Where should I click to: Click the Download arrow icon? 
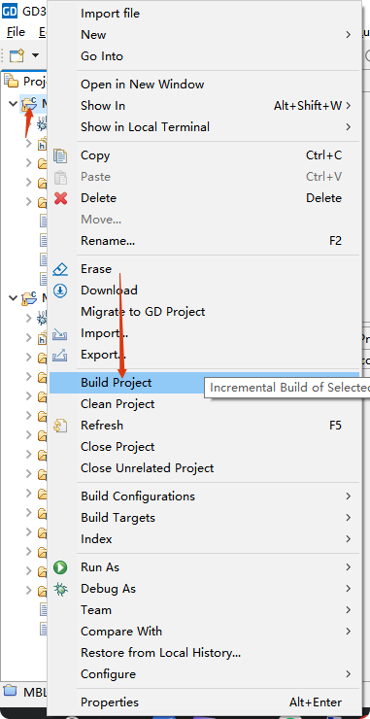coord(60,291)
